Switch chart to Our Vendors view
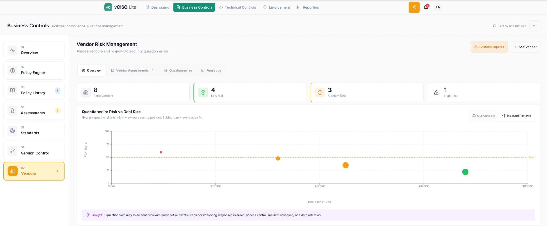Screen dimensions: 547x226 (x=484, y=116)
